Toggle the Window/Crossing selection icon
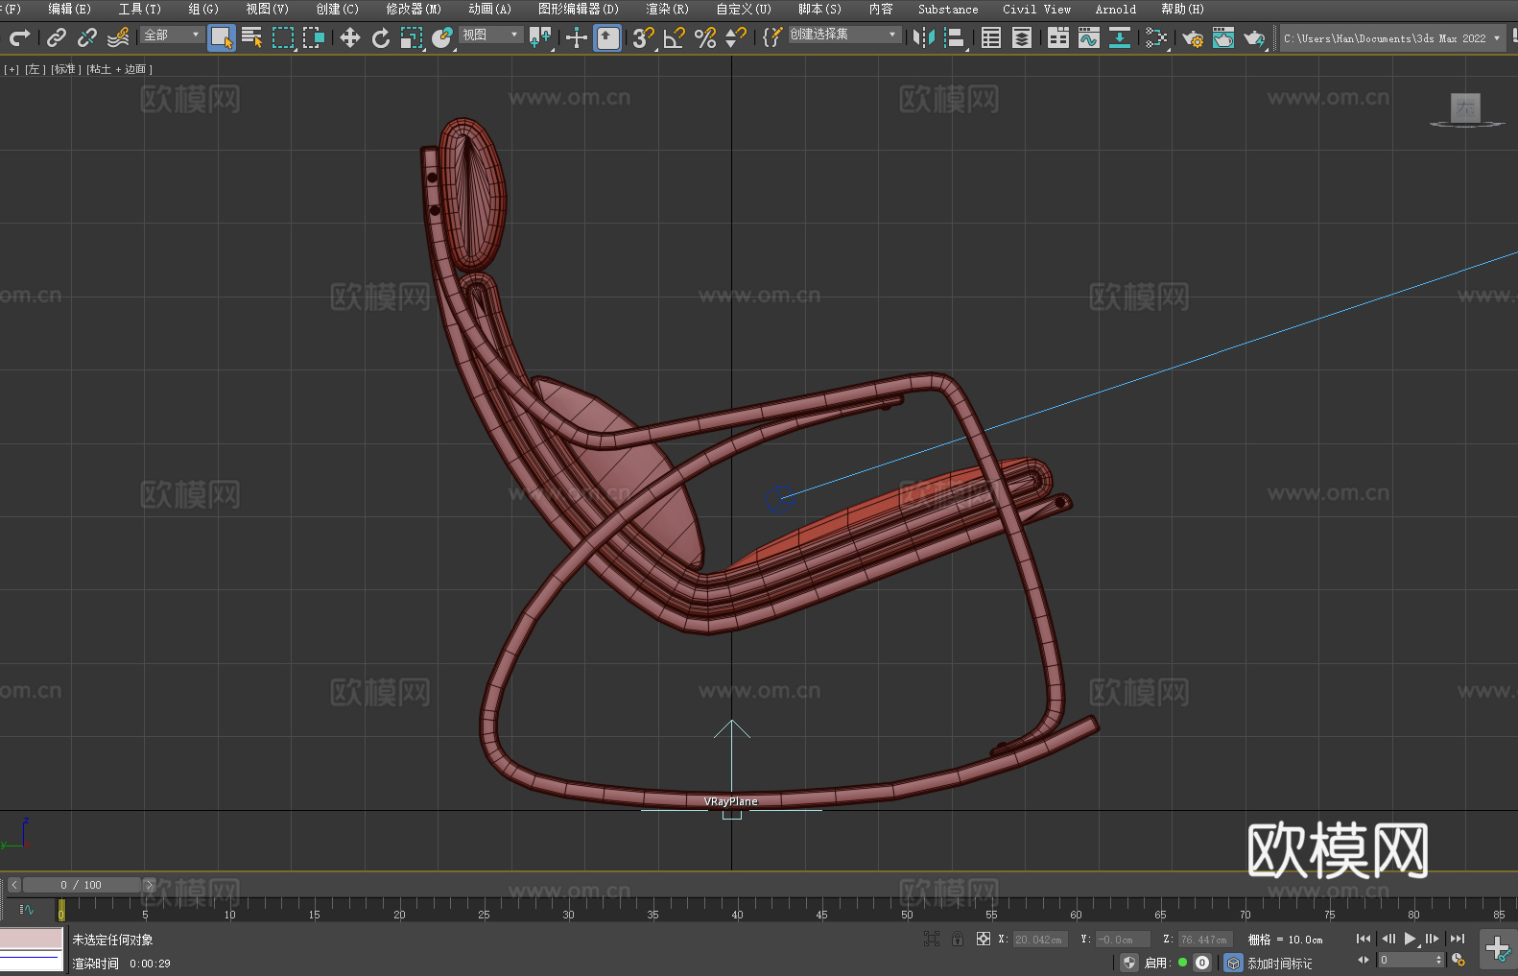Image resolution: width=1518 pixels, height=976 pixels. 314,37
